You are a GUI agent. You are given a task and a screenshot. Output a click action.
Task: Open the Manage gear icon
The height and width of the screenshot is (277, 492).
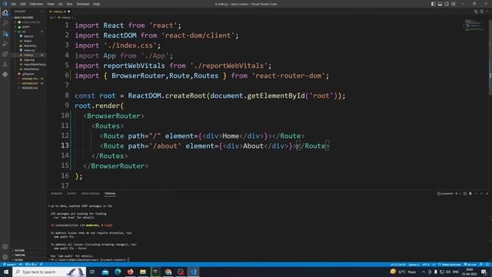[x=5, y=257]
